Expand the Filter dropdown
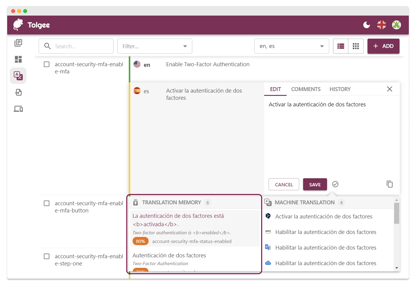Viewport: 416px width, 287px height. pyautogui.click(x=155, y=46)
